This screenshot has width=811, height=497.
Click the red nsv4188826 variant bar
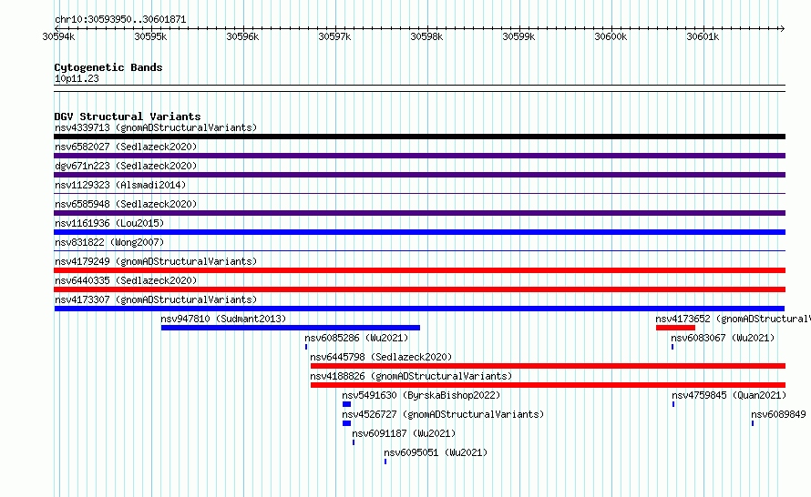pyautogui.click(x=548, y=385)
